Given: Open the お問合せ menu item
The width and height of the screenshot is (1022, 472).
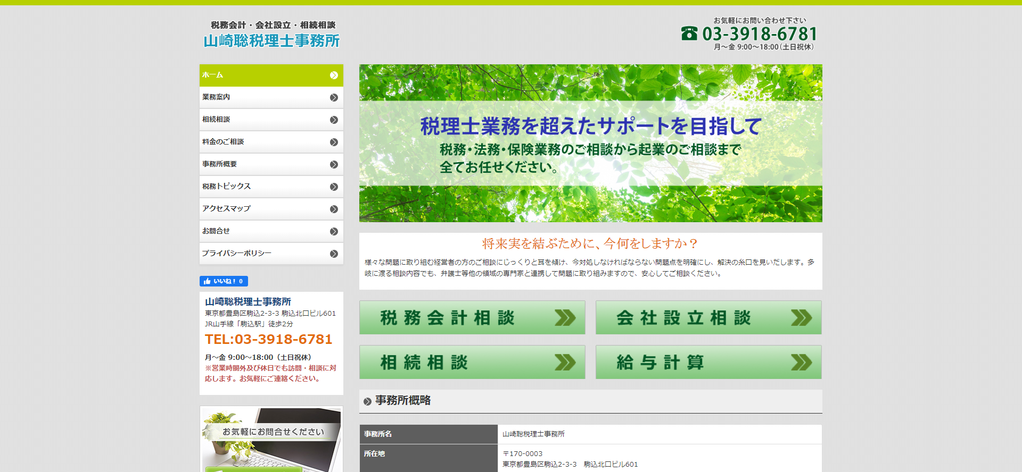Looking at the screenshot, I should pos(271,231).
